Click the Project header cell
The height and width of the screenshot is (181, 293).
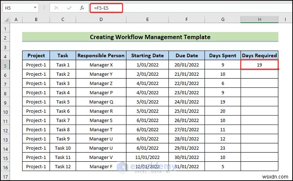[36, 56]
